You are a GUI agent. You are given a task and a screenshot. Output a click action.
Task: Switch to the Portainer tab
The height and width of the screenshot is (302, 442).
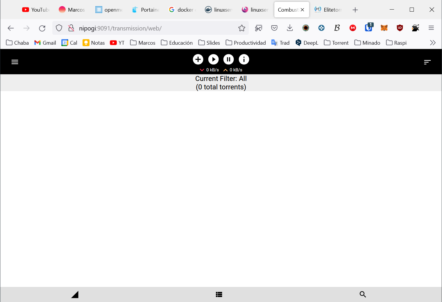click(x=146, y=10)
